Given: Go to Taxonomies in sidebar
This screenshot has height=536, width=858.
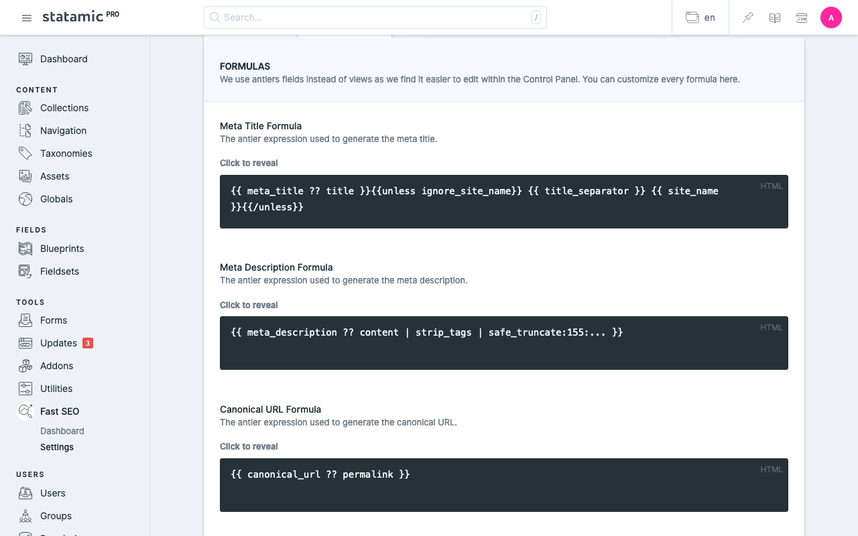Looking at the screenshot, I should pyautogui.click(x=66, y=153).
